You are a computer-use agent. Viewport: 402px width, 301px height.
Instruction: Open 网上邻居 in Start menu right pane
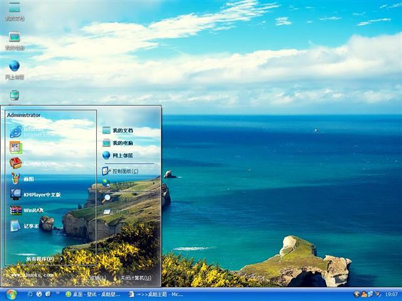(x=117, y=156)
